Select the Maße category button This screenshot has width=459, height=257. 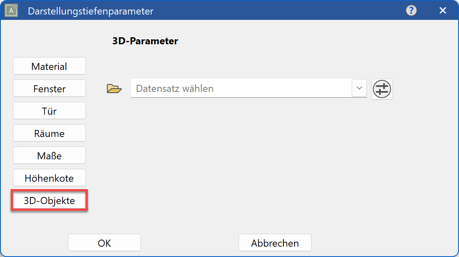[x=49, y=155]
